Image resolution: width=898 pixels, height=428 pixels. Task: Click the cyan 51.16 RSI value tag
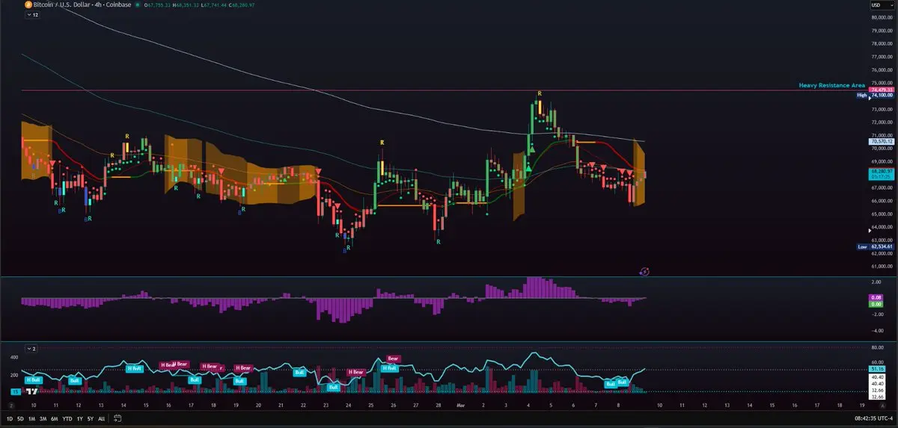(877, 369)
